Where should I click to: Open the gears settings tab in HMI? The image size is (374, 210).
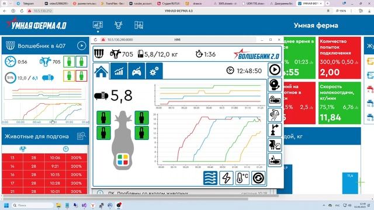(x=154, y=71)
